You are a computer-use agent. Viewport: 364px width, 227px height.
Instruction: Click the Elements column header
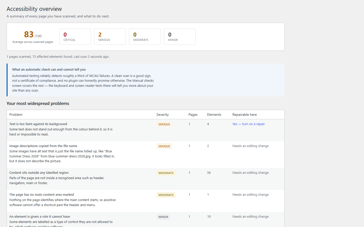point(214,115)
